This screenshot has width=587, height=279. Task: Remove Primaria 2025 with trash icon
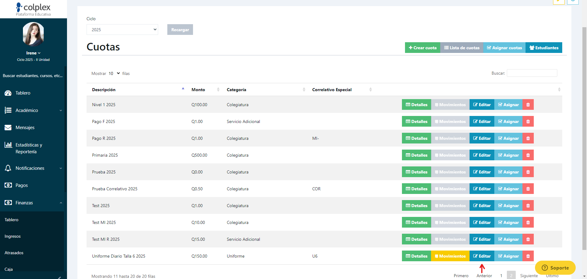point(528,155)
